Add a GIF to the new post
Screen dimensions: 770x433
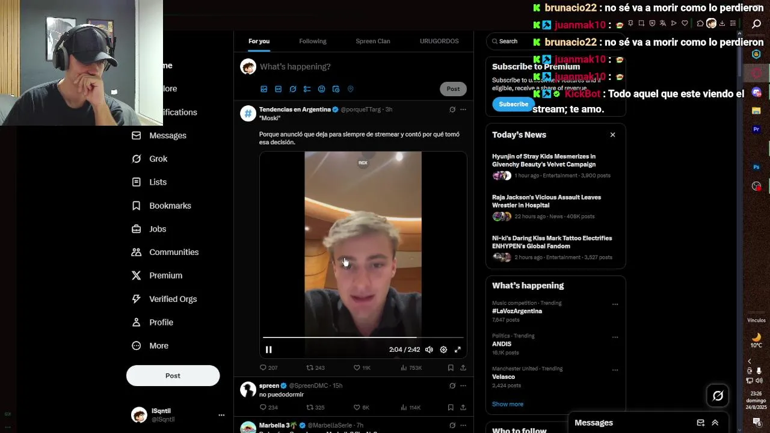coord(278,89)
